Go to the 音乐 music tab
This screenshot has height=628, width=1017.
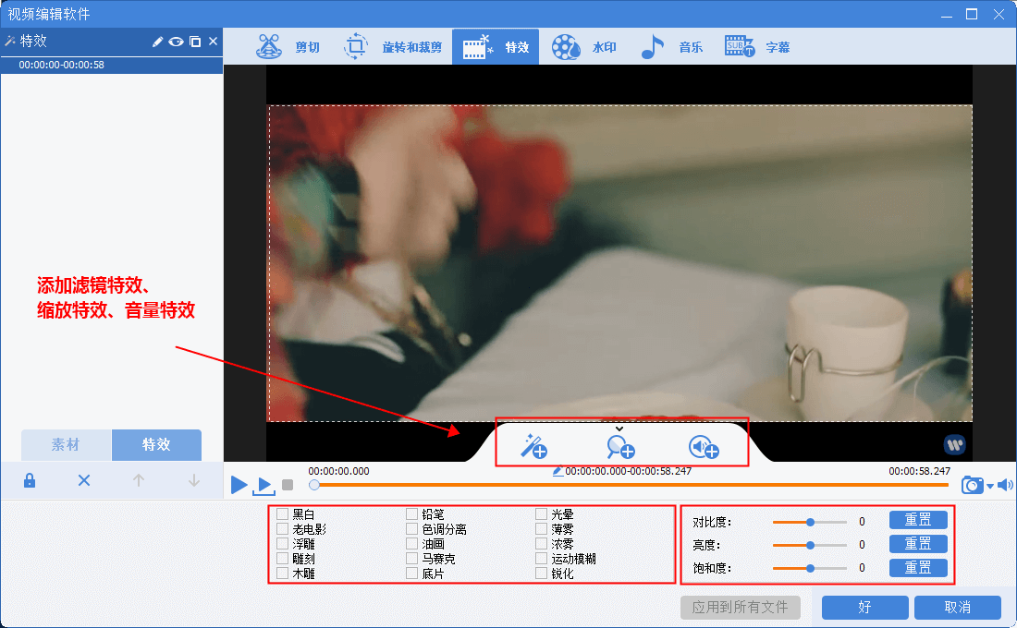pos(670,47)
